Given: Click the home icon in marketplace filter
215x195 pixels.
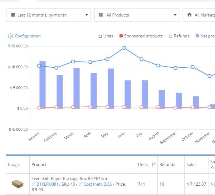Looking at the screenshot, I should coord(189,15).
